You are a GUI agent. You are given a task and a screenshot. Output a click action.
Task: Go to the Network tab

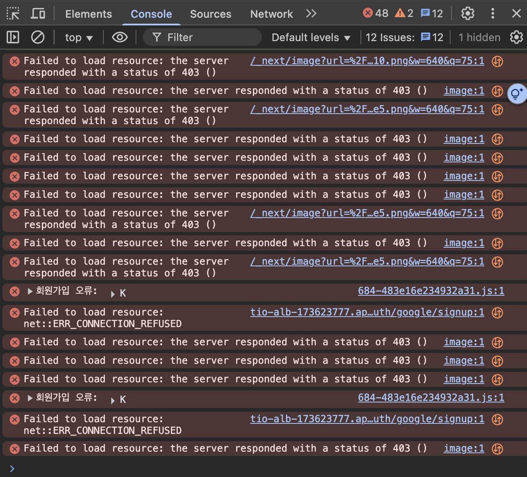coord(272,14)
